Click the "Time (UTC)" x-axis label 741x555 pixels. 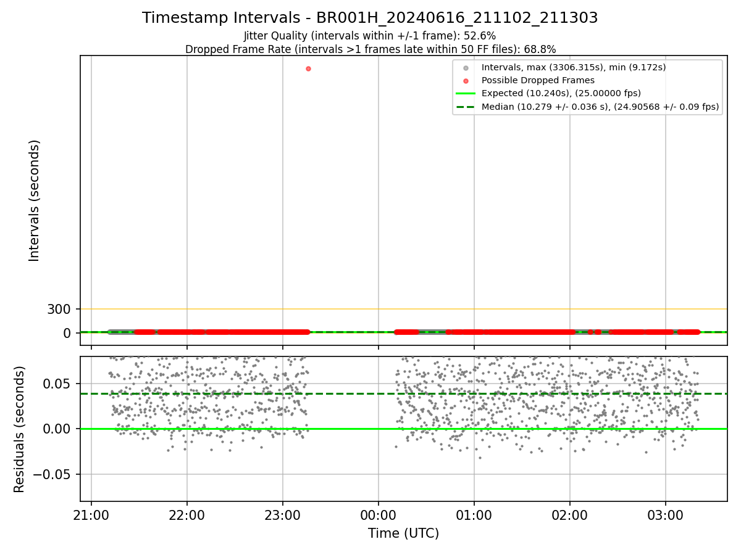coord(403,533)
